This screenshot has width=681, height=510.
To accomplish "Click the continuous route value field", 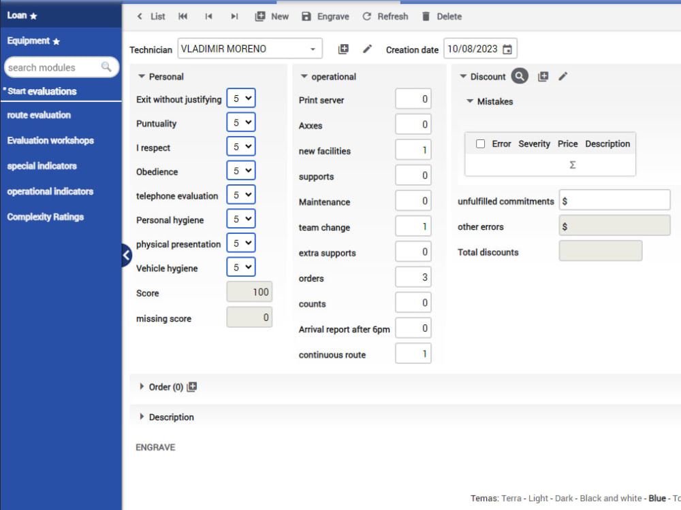I will click(413, 354).
